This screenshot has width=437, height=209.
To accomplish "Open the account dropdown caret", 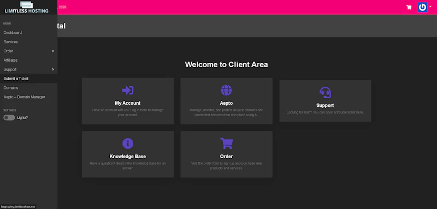I will [x=430, y=7].
